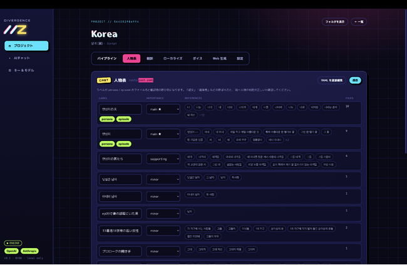Viewport: 407px width, 265px height.
Task: Open the first main ★ importance dropdown
Action: pyautogui.click(x=163, y=110)
